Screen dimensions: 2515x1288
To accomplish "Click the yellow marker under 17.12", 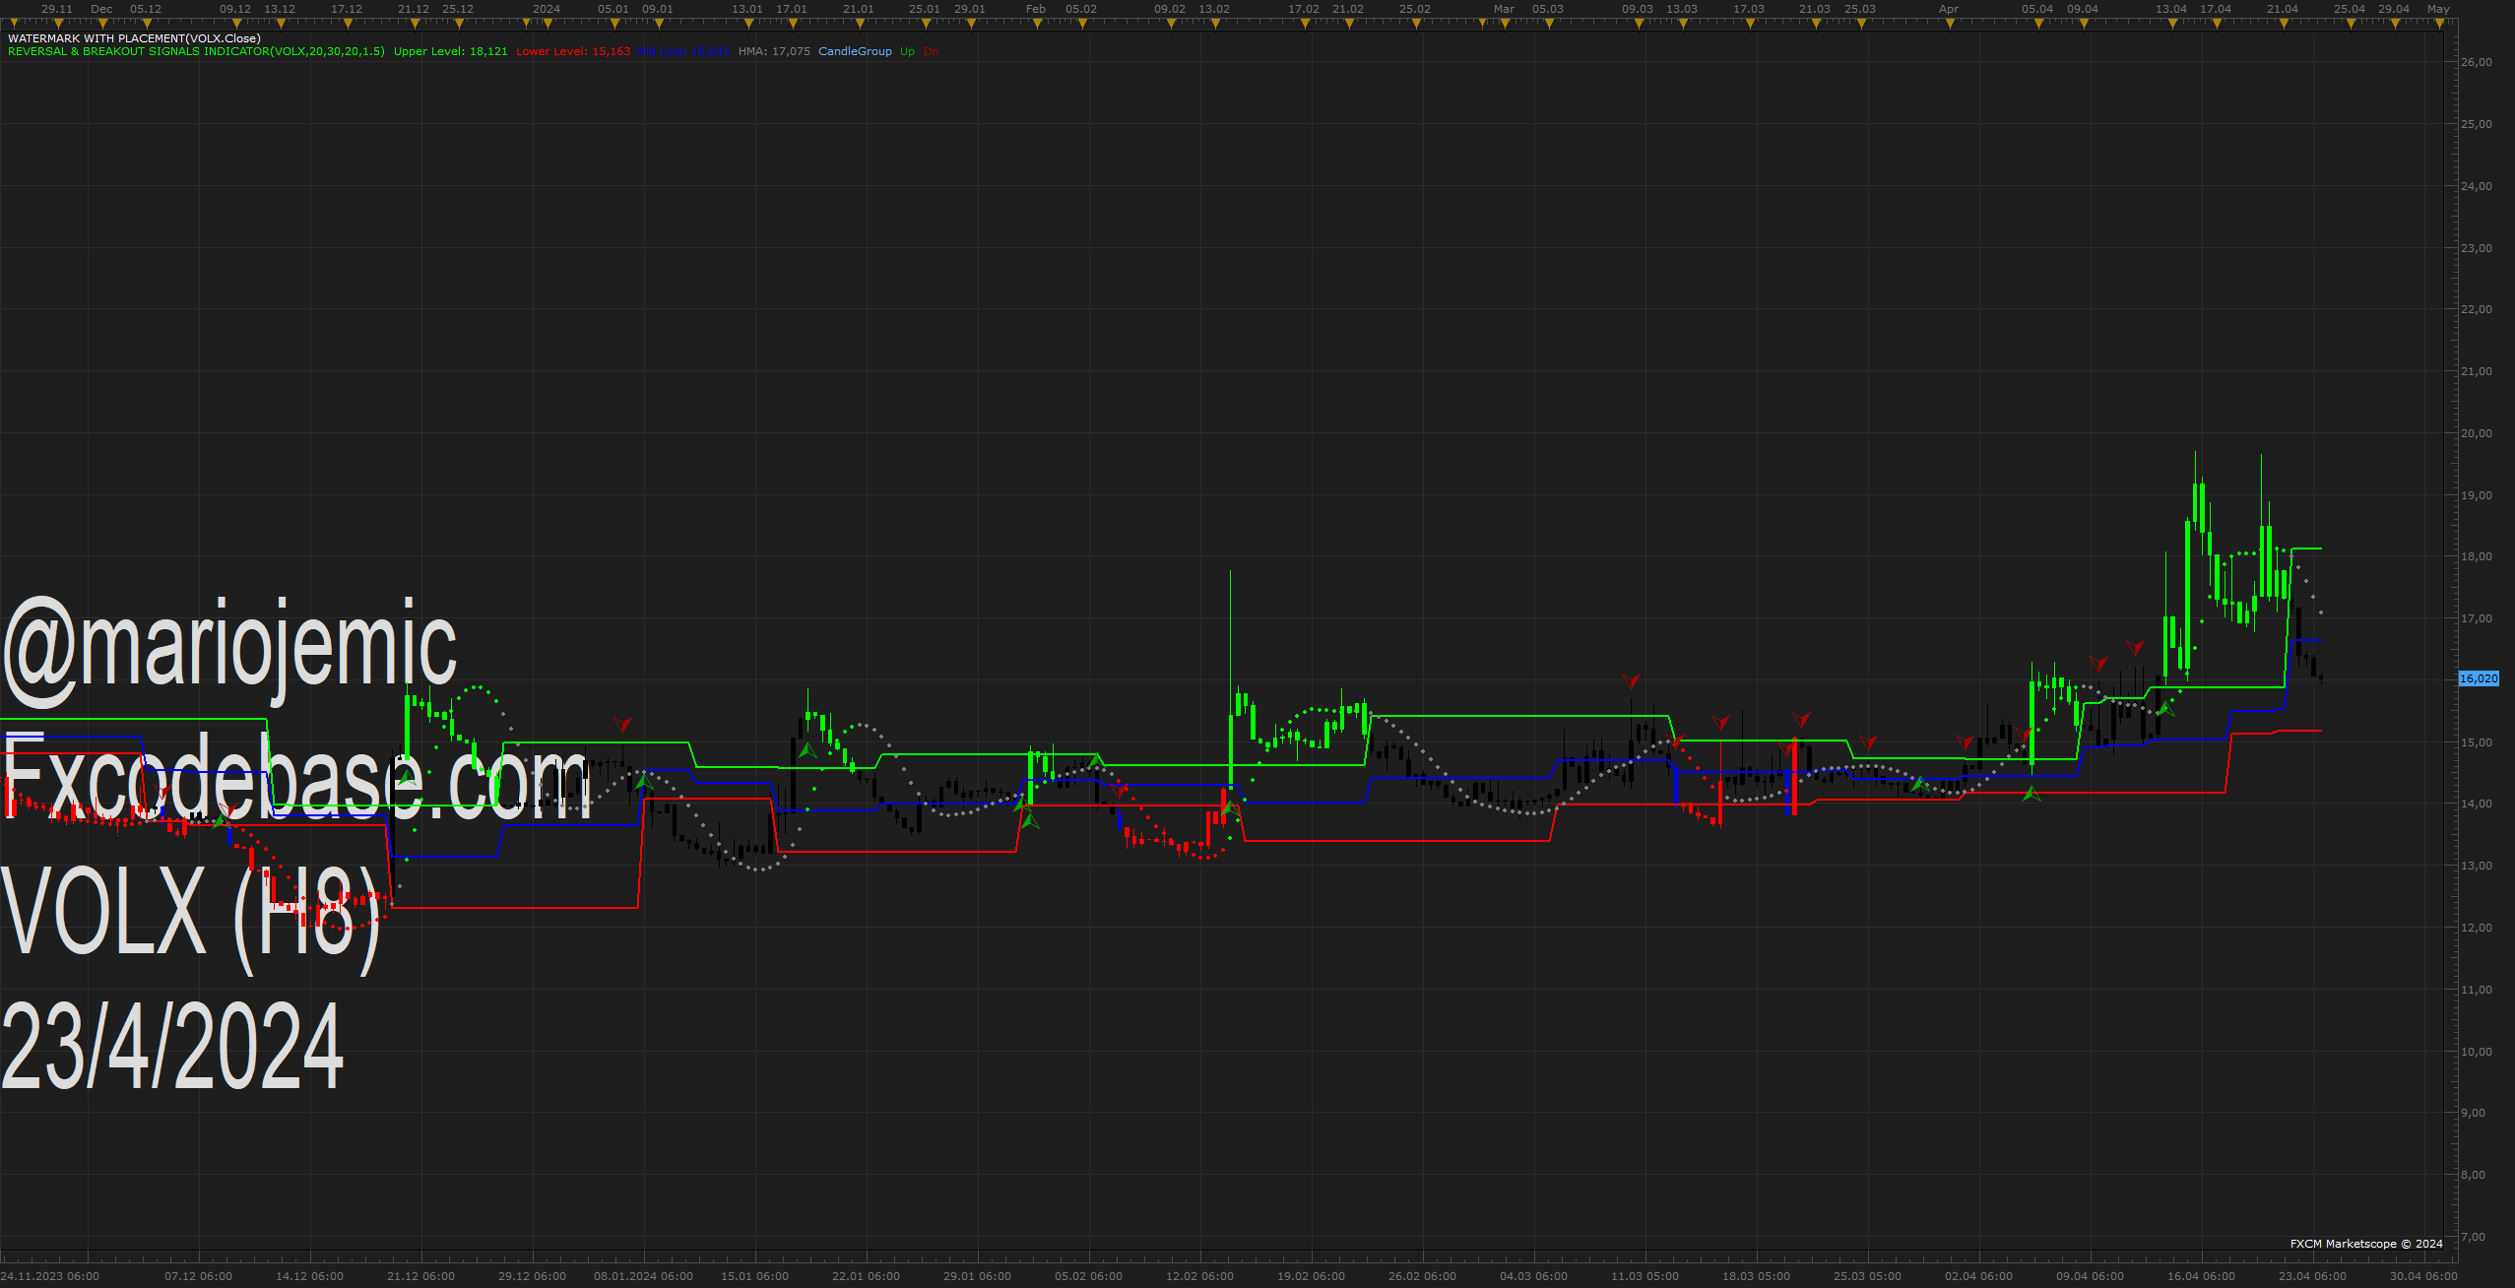I will pyautogui.click(x=348, y=23).
